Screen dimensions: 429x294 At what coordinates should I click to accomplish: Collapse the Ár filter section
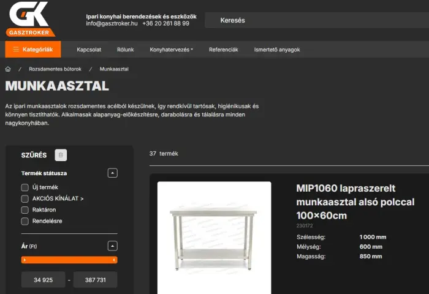[112, 246]
